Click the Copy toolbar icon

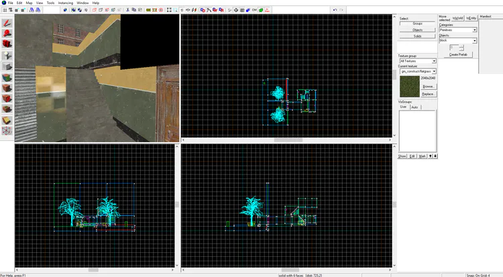click(133, 10)
